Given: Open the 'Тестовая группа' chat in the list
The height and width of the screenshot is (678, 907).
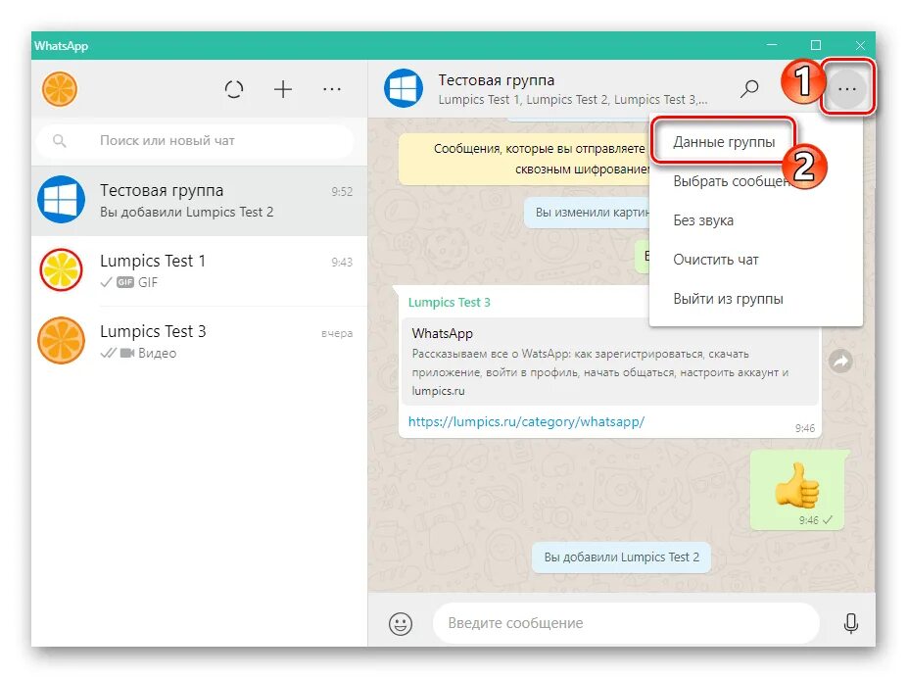Looking at the screenshot, I should tap(200, 200).
